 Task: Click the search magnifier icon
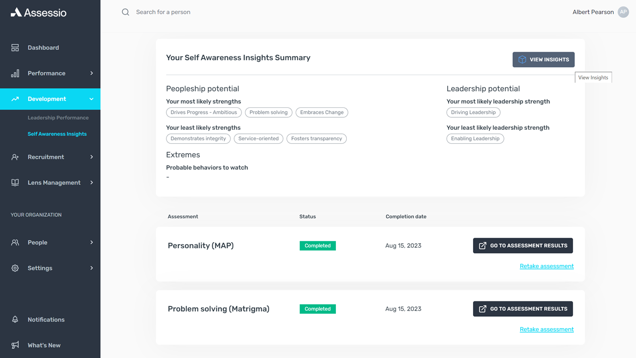coord(126,12)
